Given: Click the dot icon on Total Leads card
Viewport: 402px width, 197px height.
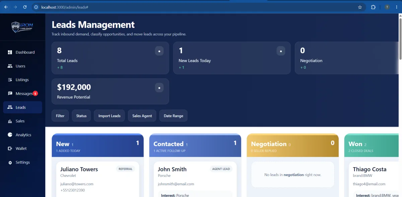Looking at the screenshot, I should coord(159,51).
